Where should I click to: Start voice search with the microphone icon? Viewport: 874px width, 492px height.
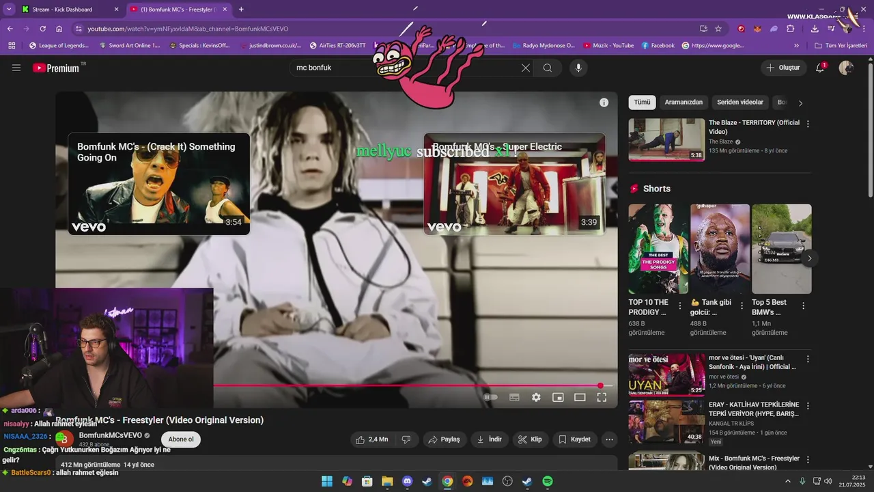pos(578,68)
